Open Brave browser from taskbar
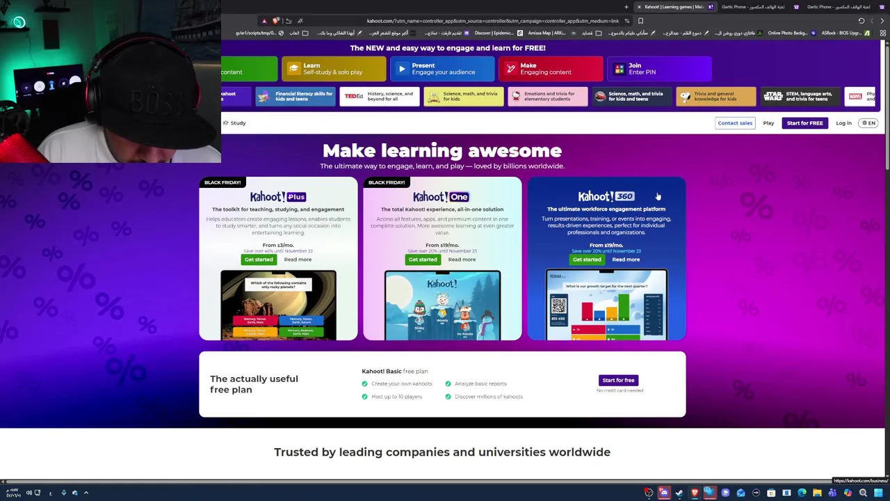The width and height of the screenshot is (890, 501). coord(695,493)
